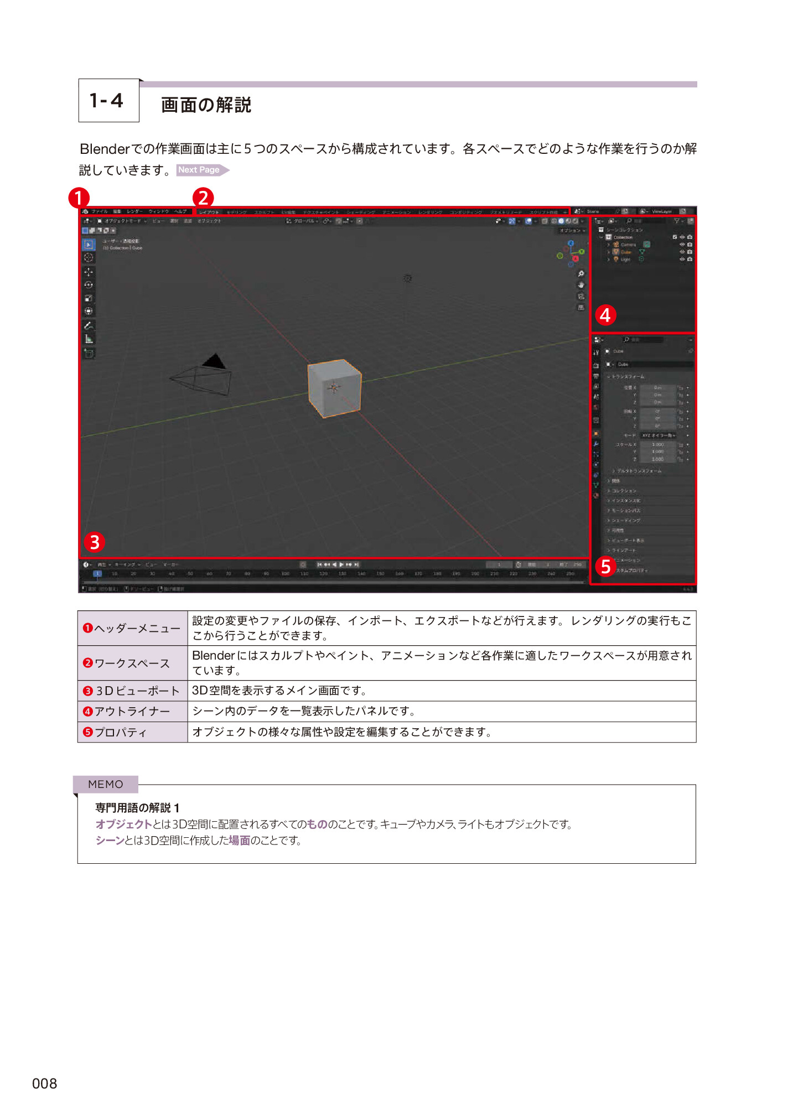Select the Annotate tool
Image resolution: width=793 pixels, height=1120 pixels.
(89, 325)
